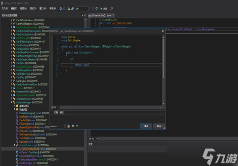This screenshot has height=166, width=238.
Task: Open the 帮助(H) menu
Action: 53,8
